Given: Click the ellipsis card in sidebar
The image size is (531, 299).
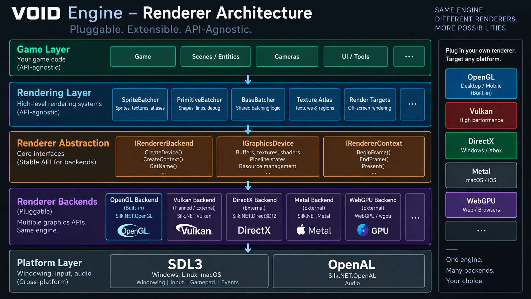Looking at the screenshot, I should (x=481, y=231).
